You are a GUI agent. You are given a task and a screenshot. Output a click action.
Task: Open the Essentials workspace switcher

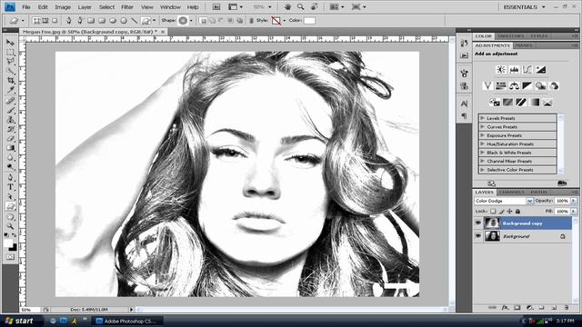click(x=524, y=6)
